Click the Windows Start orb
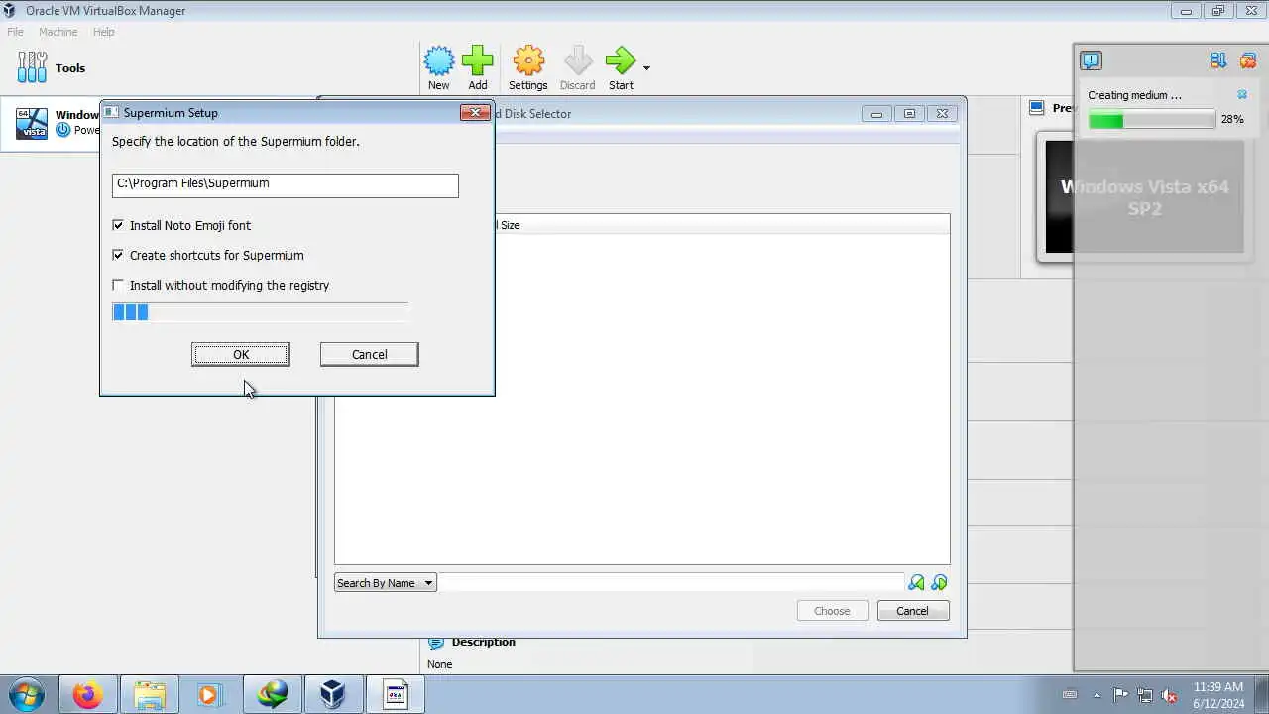Image resolution: width=1269 pixels, height=714 pixels. (x=26, y=694)
